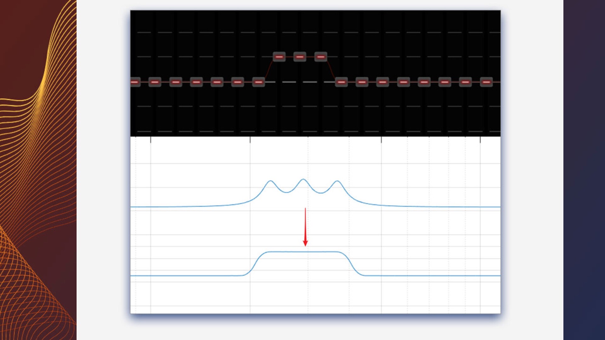This screenshot has width=605, height=340.
Task: Click the fourth EQ band slider from left
Action: click(196, 82)
